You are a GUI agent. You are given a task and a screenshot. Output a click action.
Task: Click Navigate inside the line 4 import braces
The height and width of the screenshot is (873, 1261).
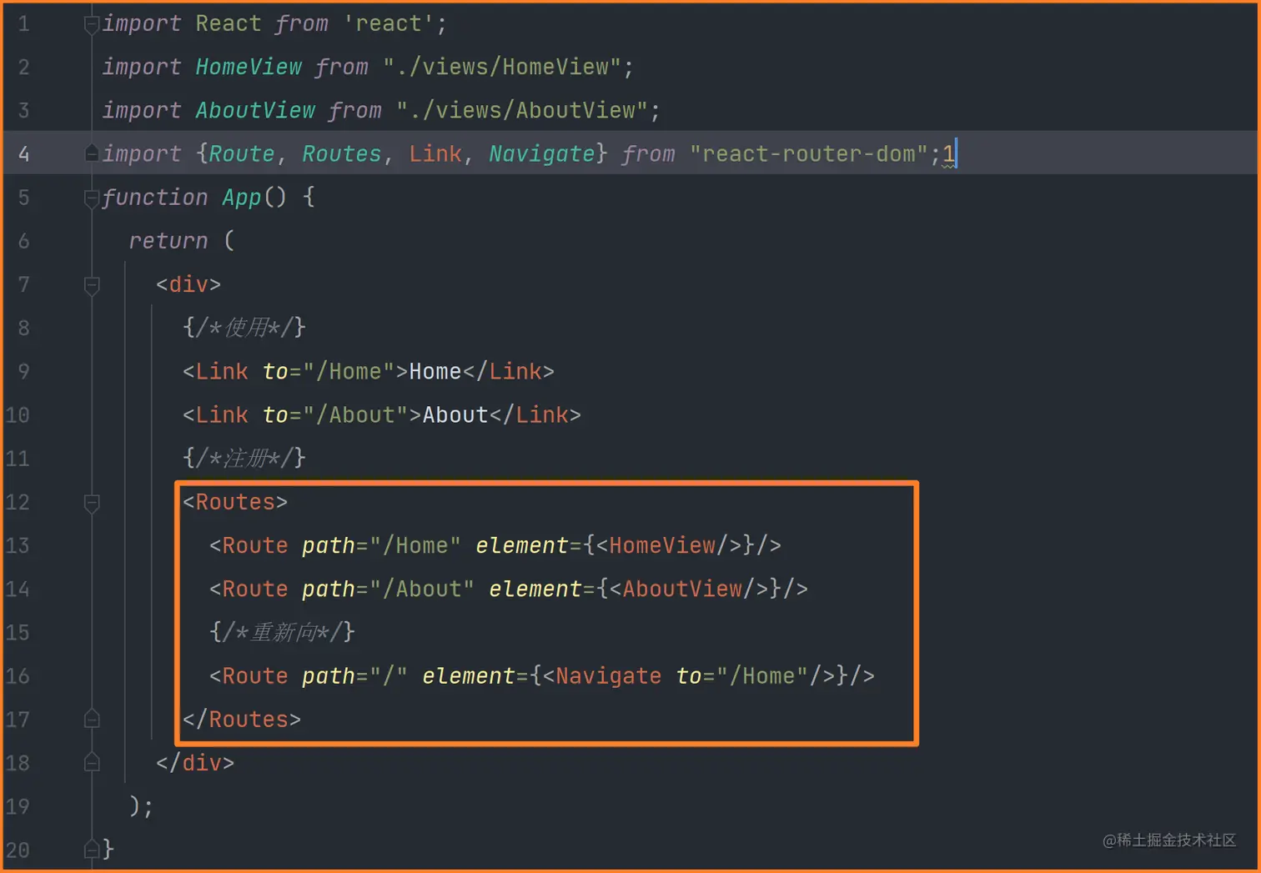tap(541, 153)
